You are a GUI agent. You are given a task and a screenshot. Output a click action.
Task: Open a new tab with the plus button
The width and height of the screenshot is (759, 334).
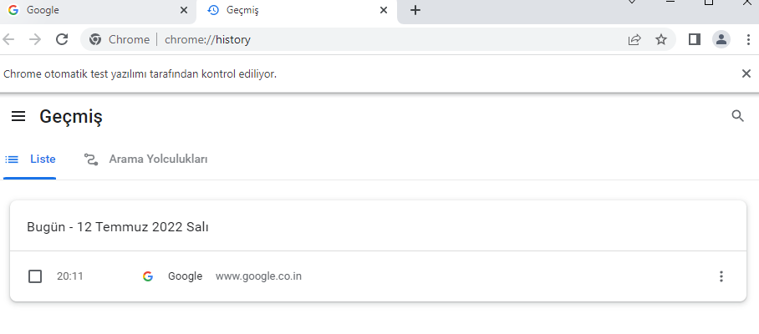coord(415,11)
